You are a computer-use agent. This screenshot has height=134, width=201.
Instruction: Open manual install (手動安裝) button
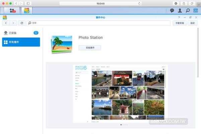coord(180,23)
